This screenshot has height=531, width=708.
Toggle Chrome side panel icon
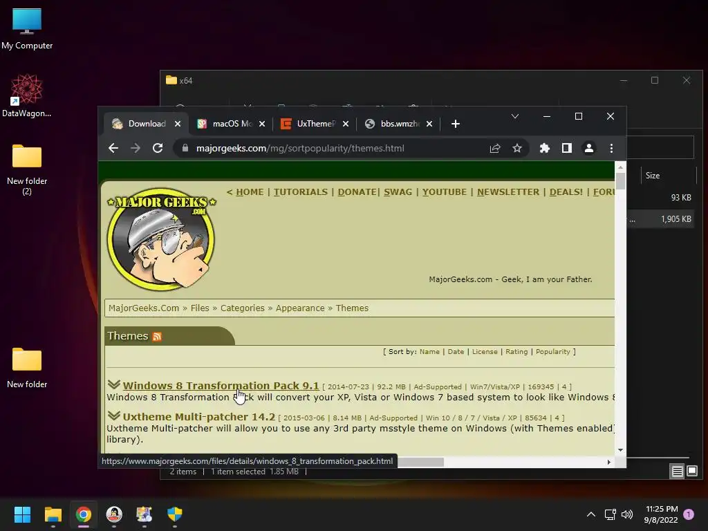point(567,148)
